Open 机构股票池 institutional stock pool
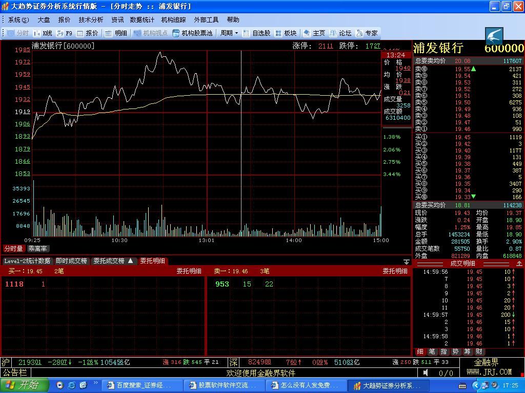The height and width of the screenshot is (393, 525). pyautogui.click(x=193, y=33)
